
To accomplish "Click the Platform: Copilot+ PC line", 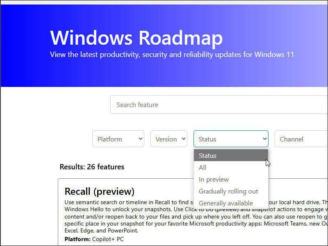I will (94, 239).
